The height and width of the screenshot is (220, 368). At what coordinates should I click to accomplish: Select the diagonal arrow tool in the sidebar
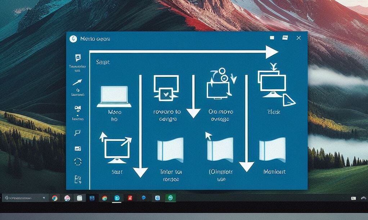(77, 82)
